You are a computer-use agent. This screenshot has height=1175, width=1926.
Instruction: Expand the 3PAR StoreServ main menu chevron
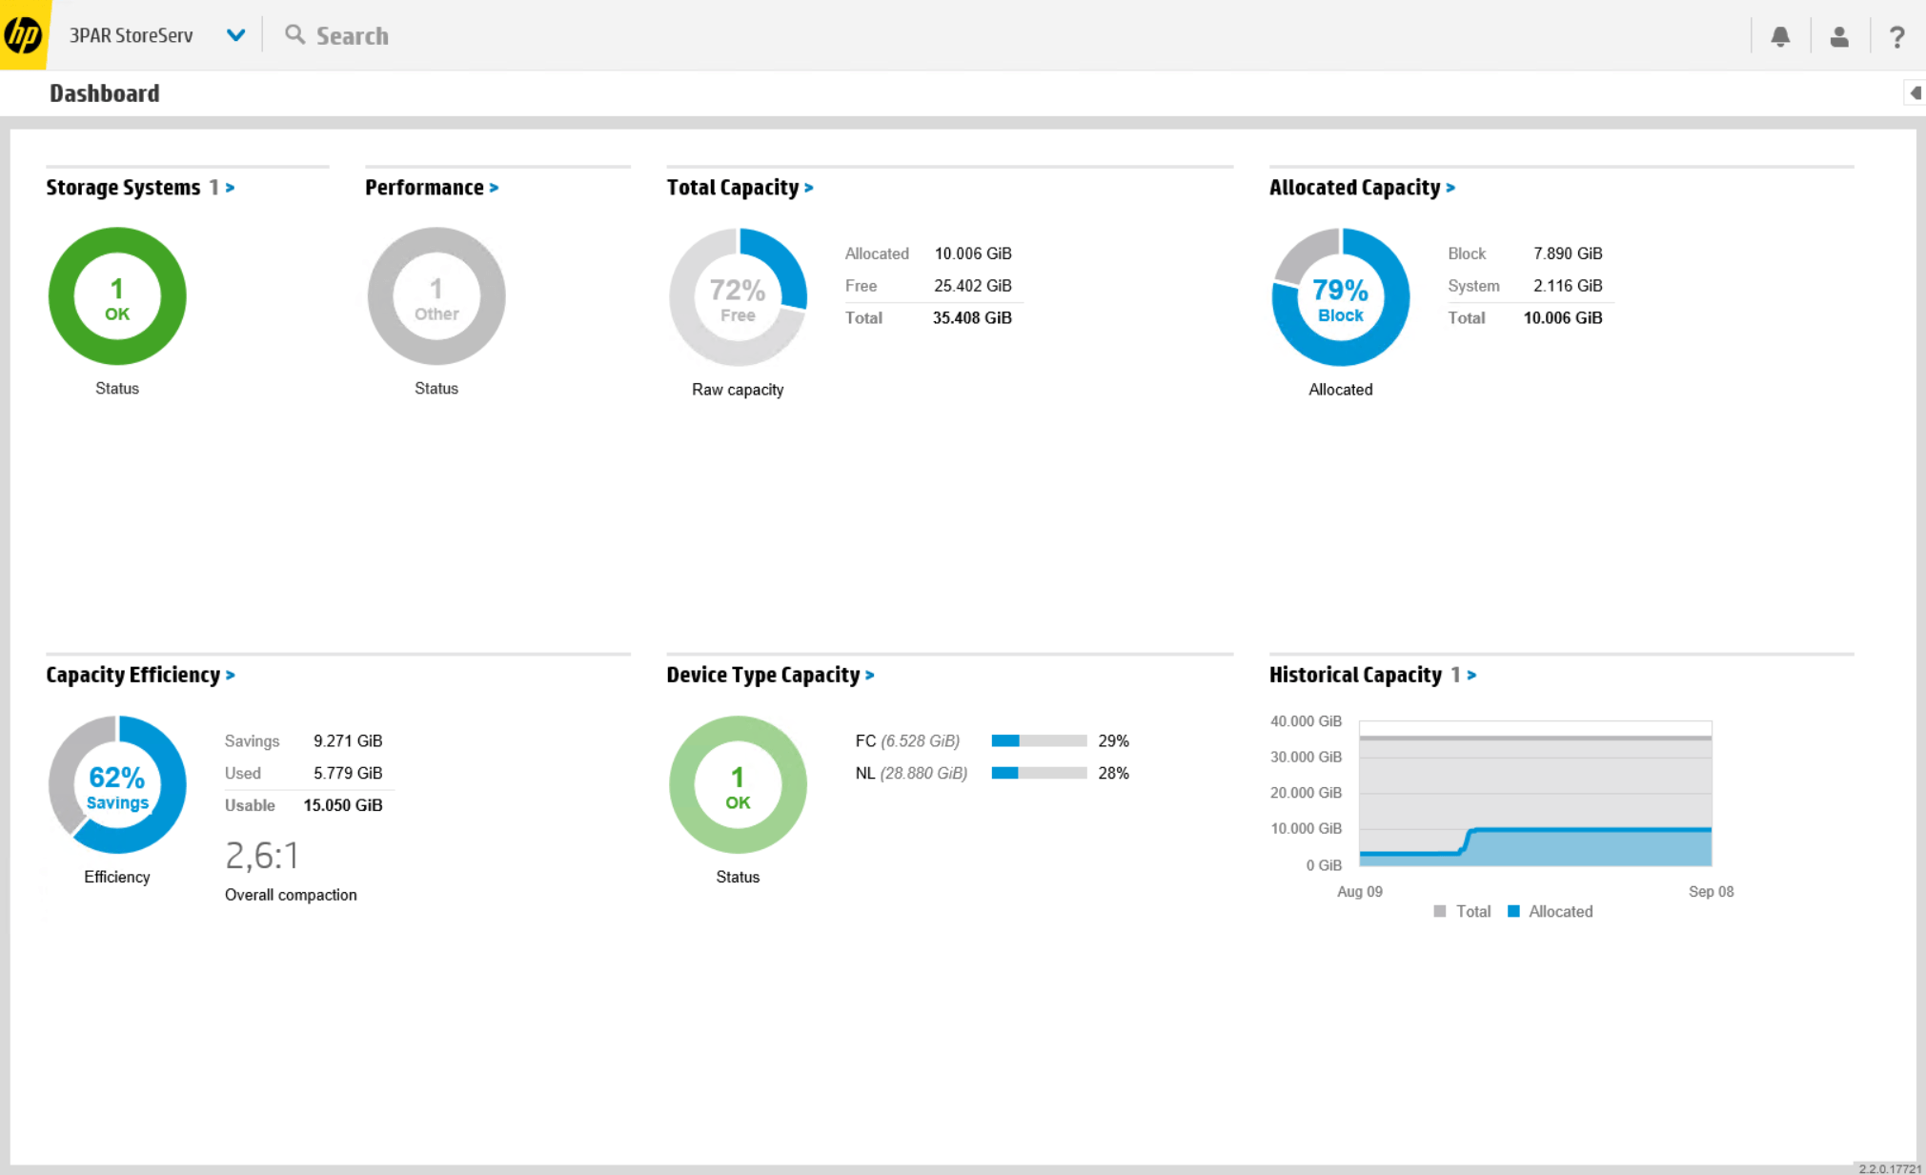(235, 35)
